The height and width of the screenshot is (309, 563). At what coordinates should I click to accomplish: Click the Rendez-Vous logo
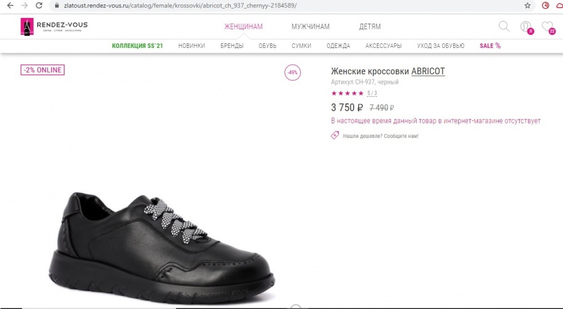click(54, 26)
